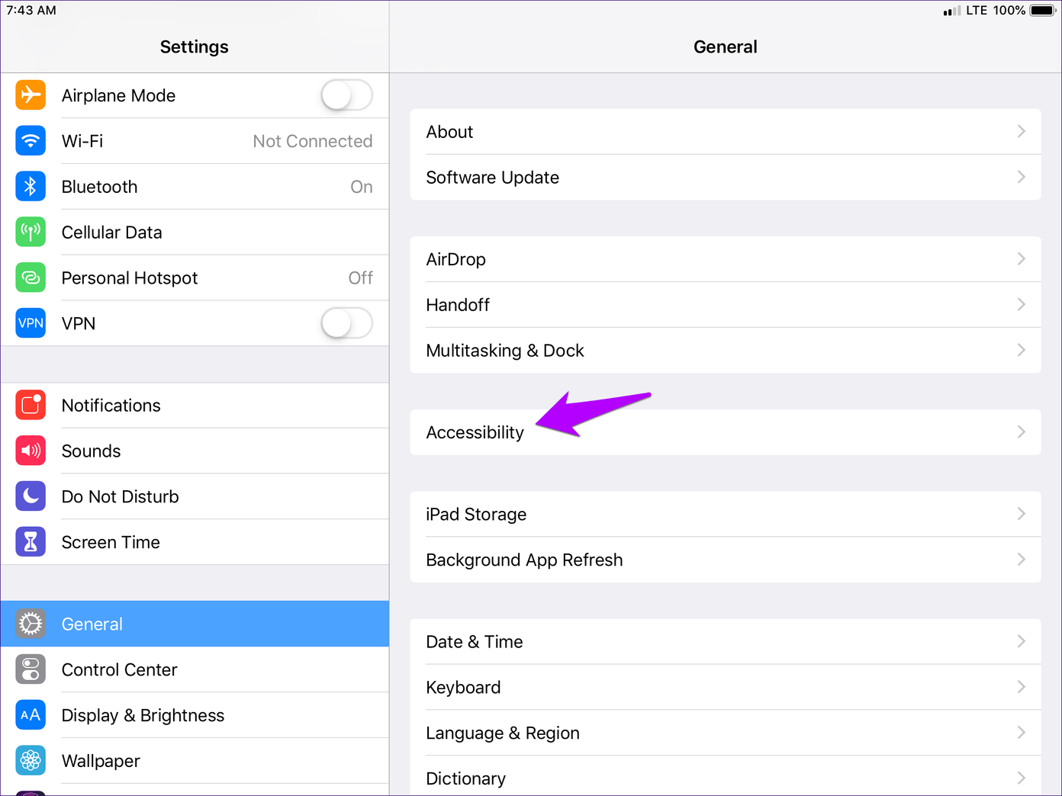This screenshot has height=796, width=1062.
Task: Expand the About row chevron
Action: (x=1021, y=132)
